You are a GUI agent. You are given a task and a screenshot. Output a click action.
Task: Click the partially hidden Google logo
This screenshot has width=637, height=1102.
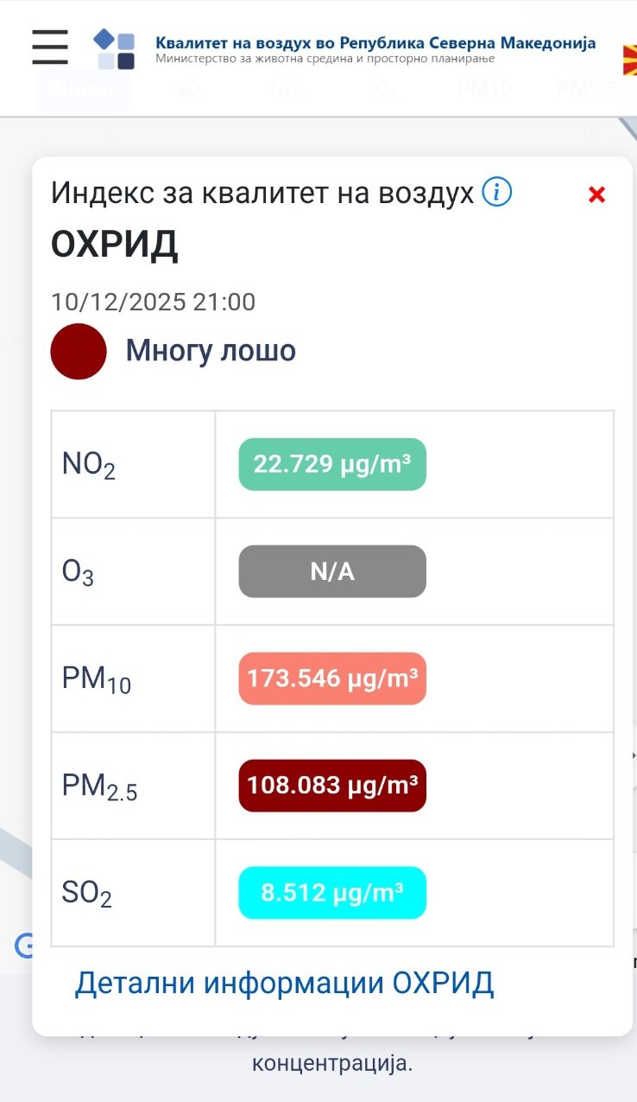click(23, 946)
